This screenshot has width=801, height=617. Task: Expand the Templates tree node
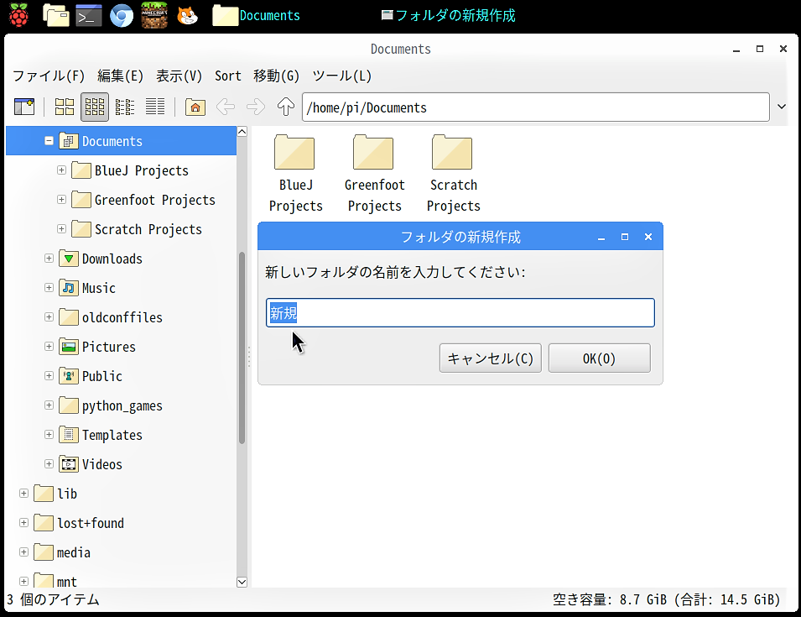coord(49,435)
